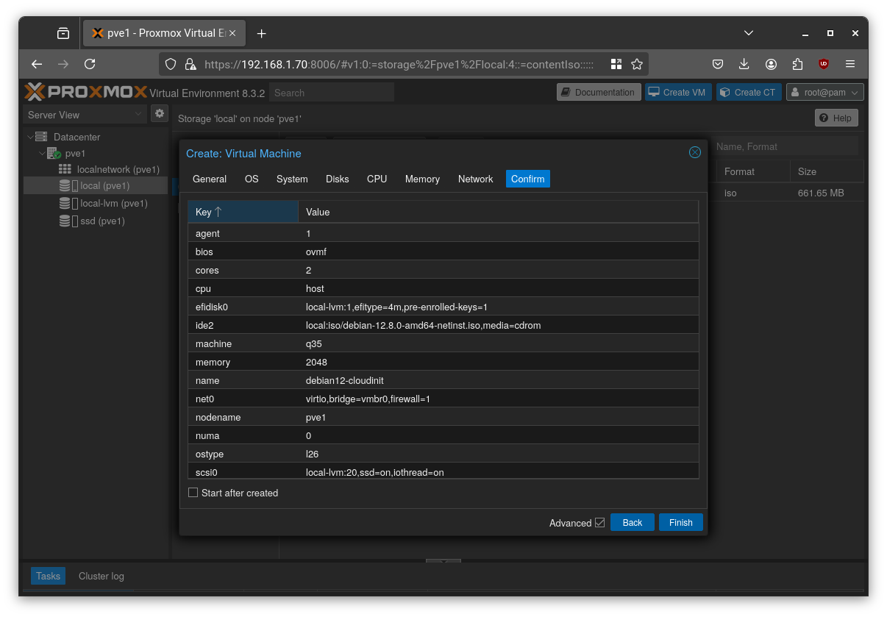
Task: Click the Search input field
Action: point(331,92)
